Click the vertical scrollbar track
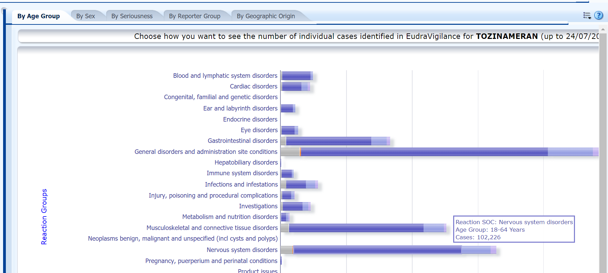This screenshot has height=273, width=608. pyautogui.click(x=603, y=155)
